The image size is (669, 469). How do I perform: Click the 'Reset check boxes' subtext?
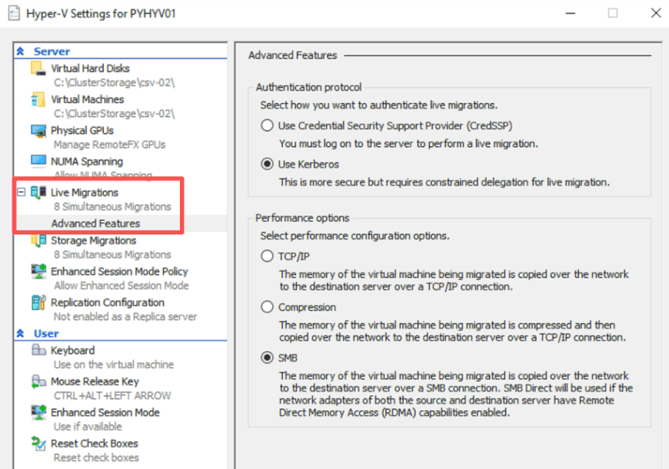[x=96, y=457]
